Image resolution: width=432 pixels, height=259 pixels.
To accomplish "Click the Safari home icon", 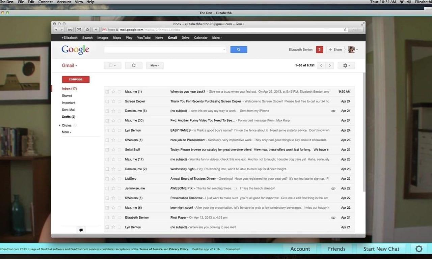I will (x=87, y=30).
